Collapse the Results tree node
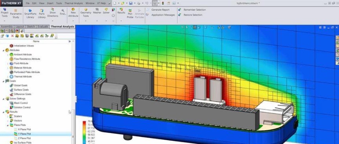Image resolution: width=339 pixels, height=144 pixels. point(4,112)
